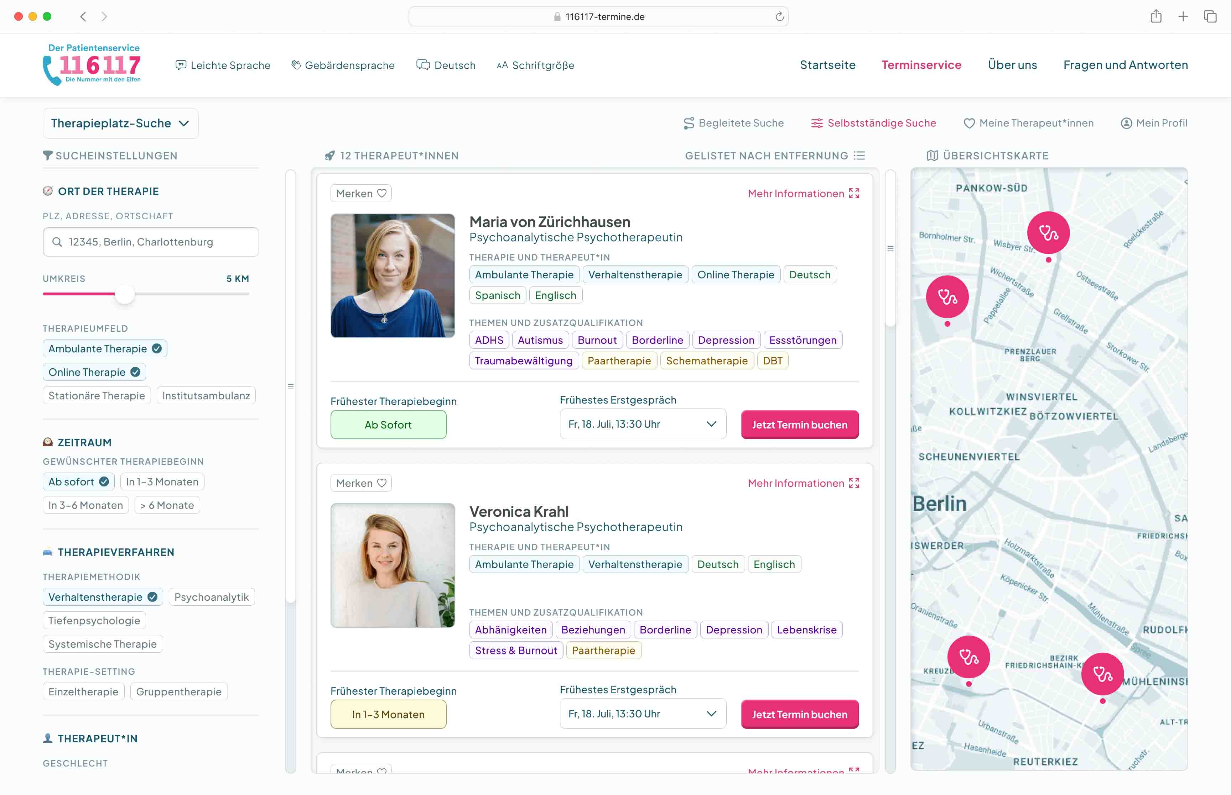Go to Startseite

[827, 64]
